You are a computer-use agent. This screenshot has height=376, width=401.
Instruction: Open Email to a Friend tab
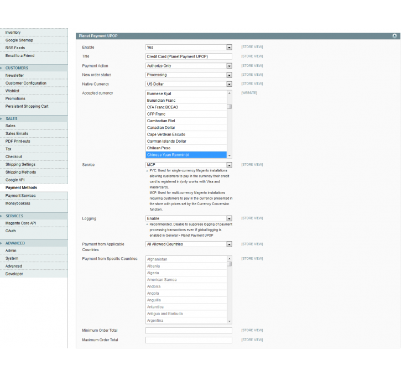point(34,55)
